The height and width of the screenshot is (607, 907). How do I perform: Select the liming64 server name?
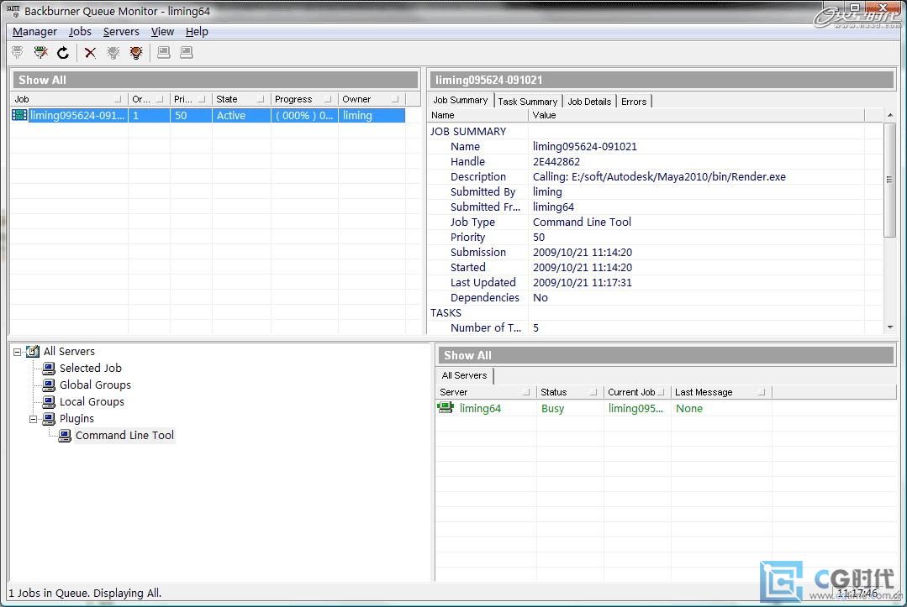(x=480, y=408)
